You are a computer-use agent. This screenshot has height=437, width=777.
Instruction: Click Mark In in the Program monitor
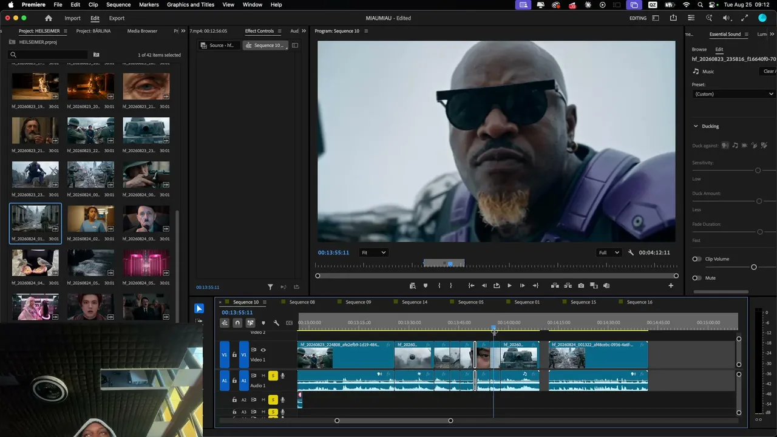439,285
